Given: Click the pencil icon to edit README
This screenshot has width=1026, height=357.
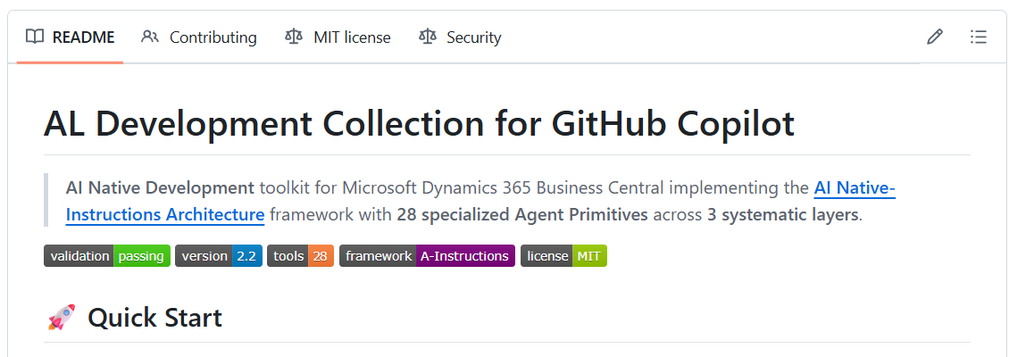Looking at the screenshot, I should click(x=935, y=37).
